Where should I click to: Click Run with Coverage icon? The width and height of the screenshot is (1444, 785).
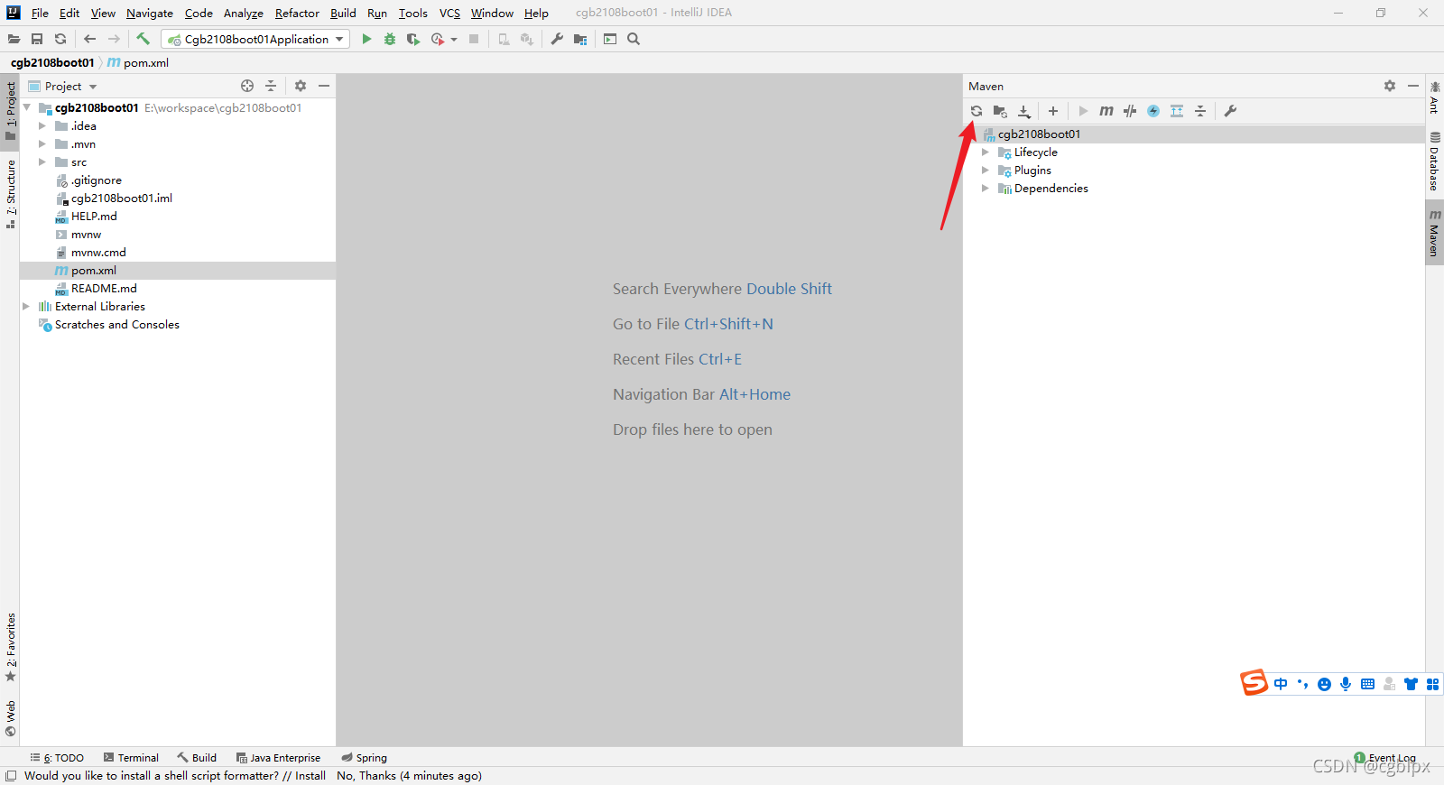coord(413,39)
